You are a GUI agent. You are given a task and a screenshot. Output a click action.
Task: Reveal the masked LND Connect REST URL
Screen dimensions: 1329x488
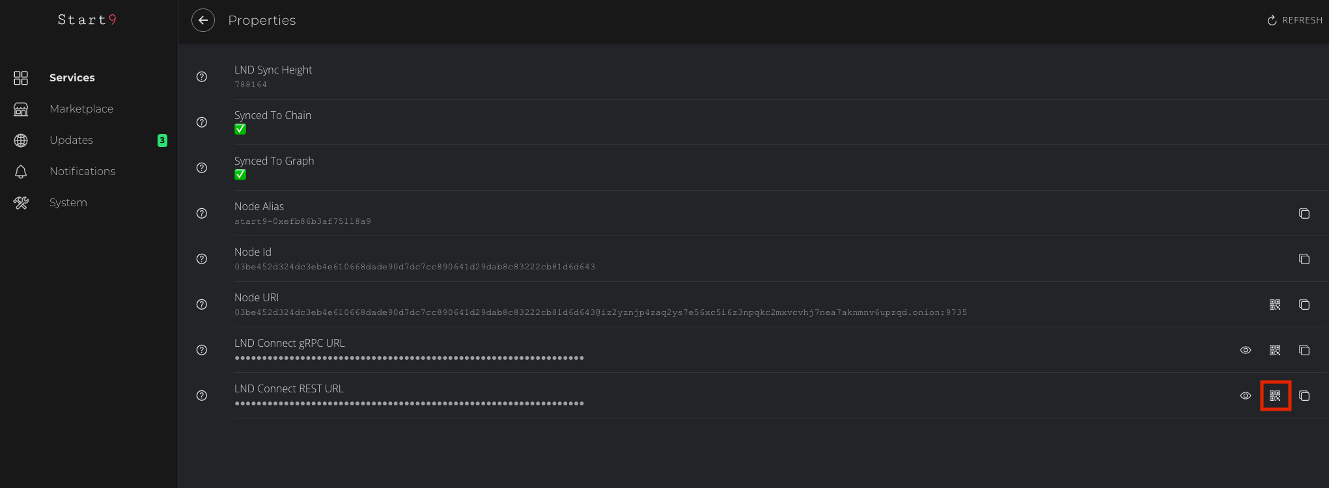click(1246, 396)
